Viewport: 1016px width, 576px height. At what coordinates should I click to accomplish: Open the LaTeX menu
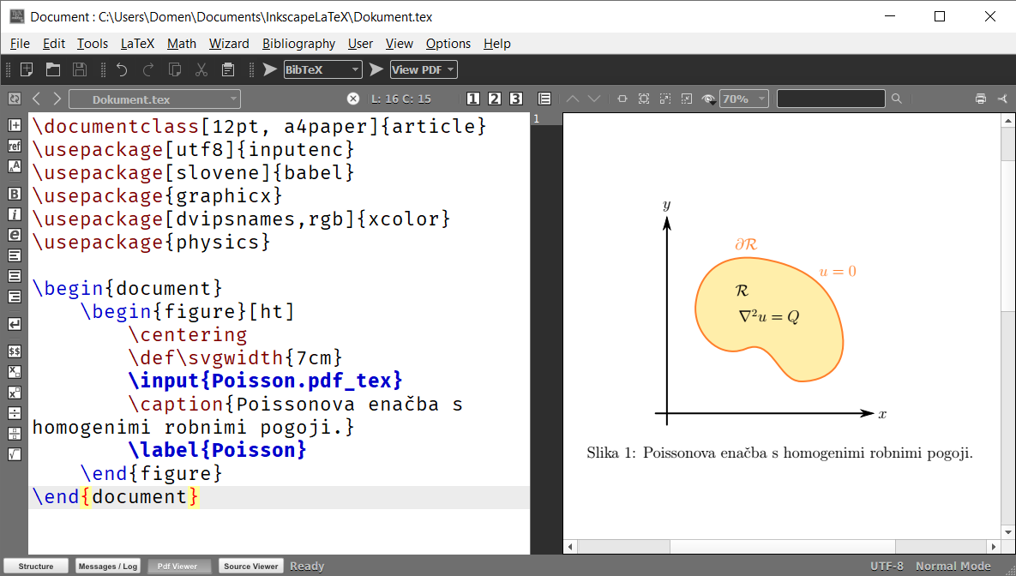tap(137, 43)
